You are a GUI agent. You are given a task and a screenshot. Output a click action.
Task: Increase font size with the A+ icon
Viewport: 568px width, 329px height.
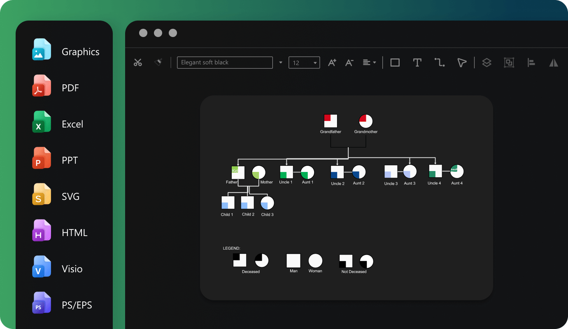click(332, 63)
